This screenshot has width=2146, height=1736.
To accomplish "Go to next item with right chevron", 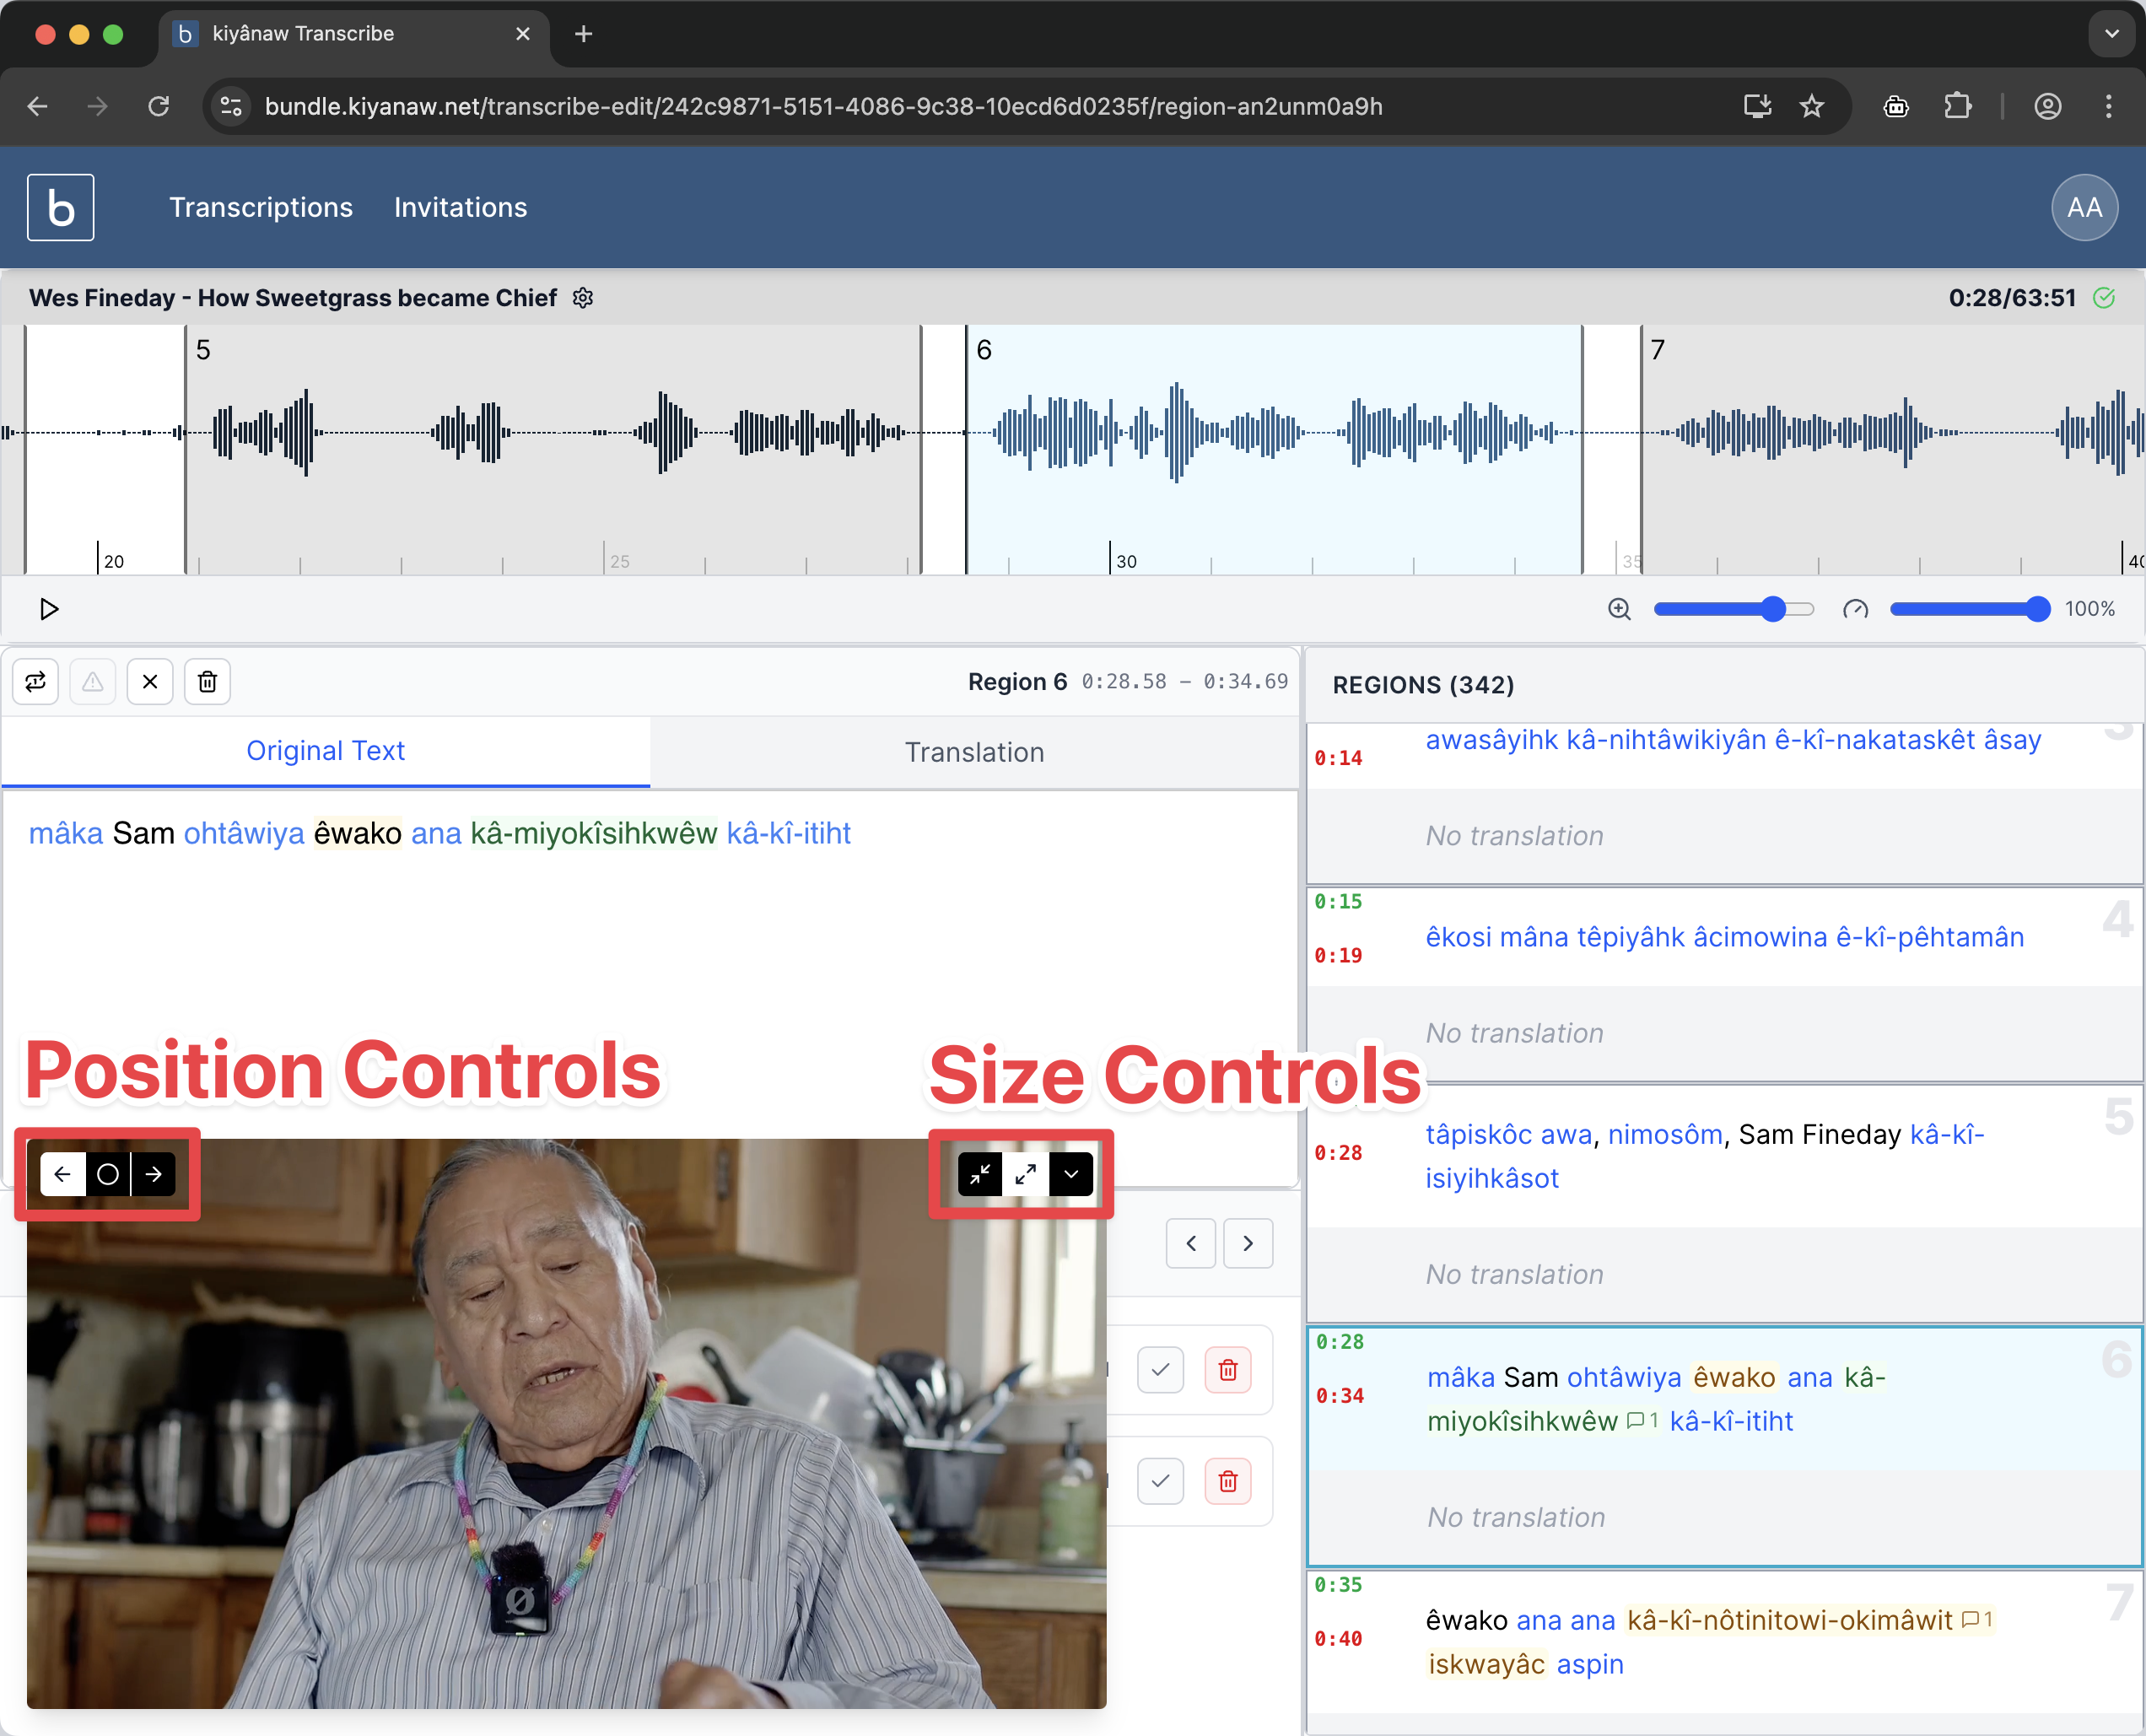I will click(1248, 1243).
